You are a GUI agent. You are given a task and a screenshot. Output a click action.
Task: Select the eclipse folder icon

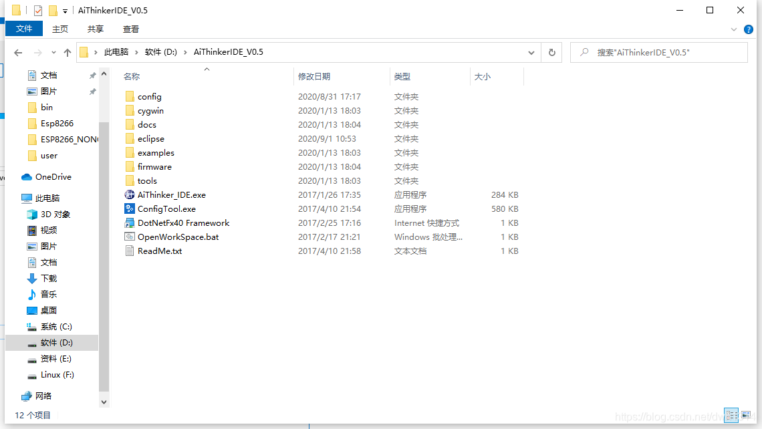[129, 138]
